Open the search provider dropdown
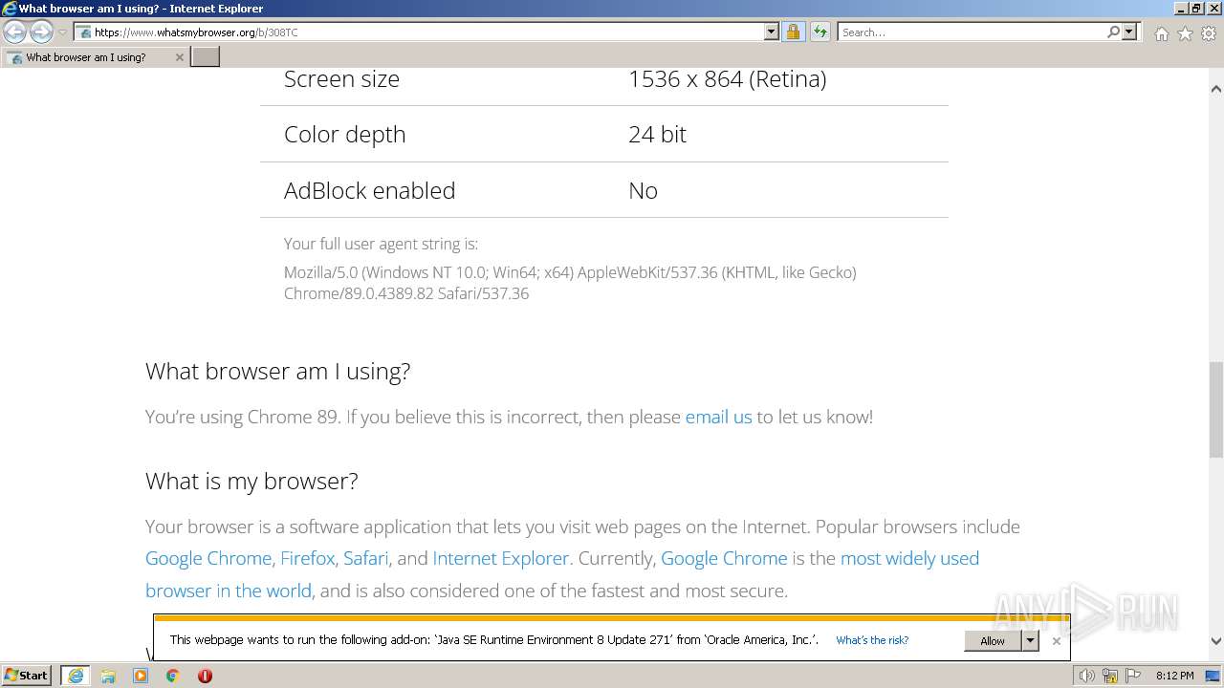1224x688 pixels. point(1129,32)
